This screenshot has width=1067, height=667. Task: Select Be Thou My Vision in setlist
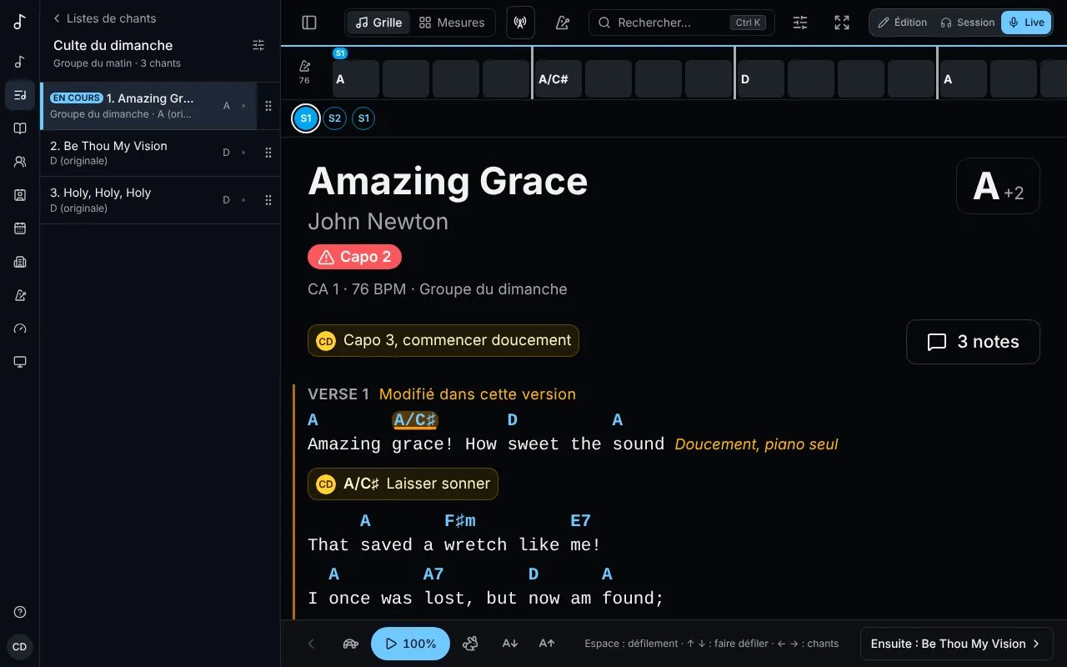pos(148,153)
